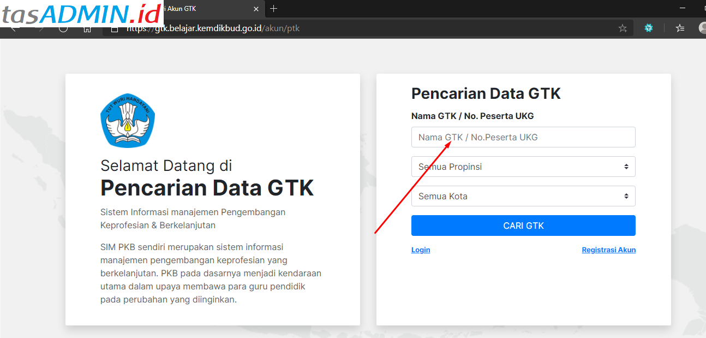The height and width of the screenshot is (338, 706).
Task: Add the page to favorites with star icon
Action: [x=623, y=28]
